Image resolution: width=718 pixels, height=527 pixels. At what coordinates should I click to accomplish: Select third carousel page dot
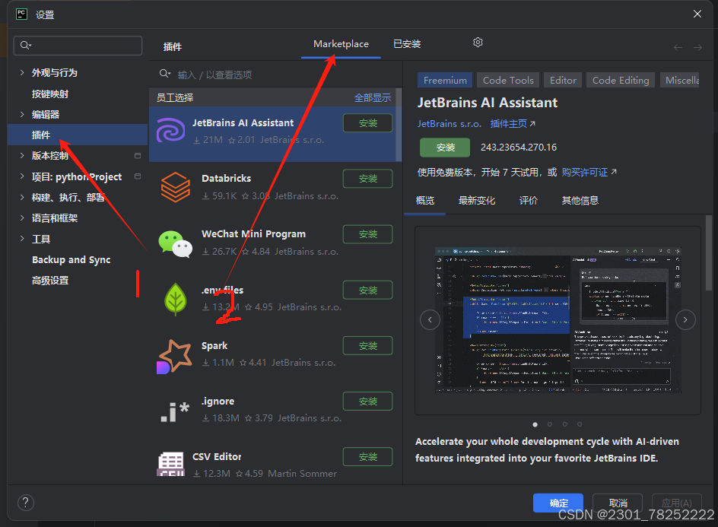click(564, 424)
